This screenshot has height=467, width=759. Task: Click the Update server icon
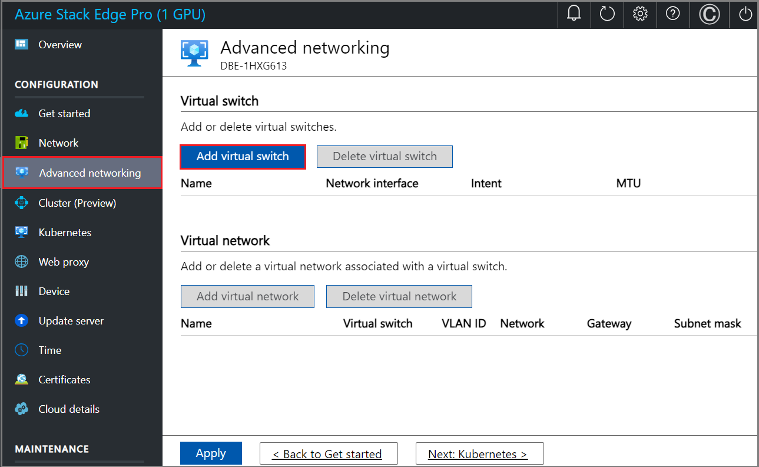point(23,320)
